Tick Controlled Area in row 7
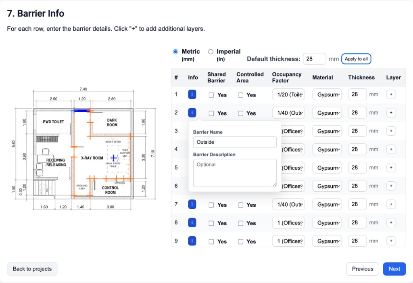This screenshot has height=283, width=413. pyautogui.click(x=240, y=205)
